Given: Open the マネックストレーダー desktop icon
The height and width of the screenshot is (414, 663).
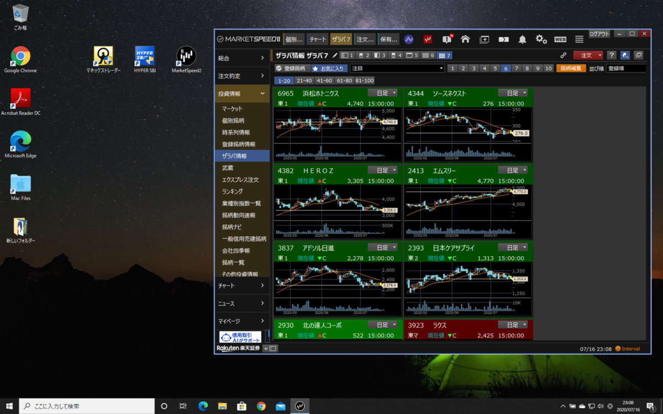Looking at the screenshot, I should 103,60.
